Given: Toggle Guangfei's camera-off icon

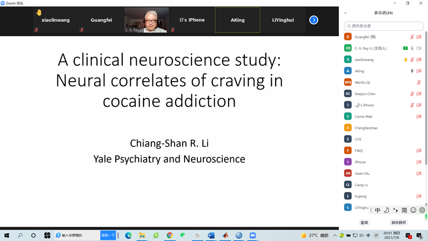Looking at the screenshot, I should tap(419, 37).
